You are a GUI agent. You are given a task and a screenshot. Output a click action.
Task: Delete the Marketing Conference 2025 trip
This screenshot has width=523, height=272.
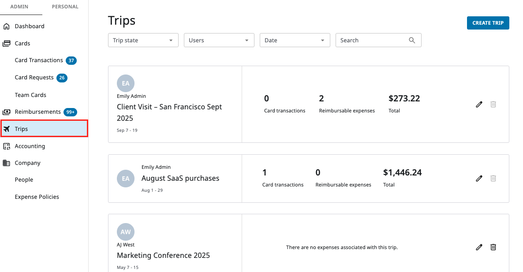[493, 247]
